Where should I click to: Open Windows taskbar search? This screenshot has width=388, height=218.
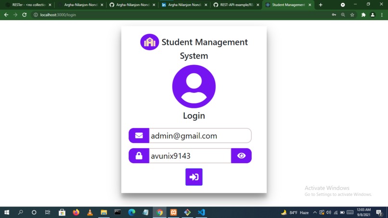tap(21, 212)
